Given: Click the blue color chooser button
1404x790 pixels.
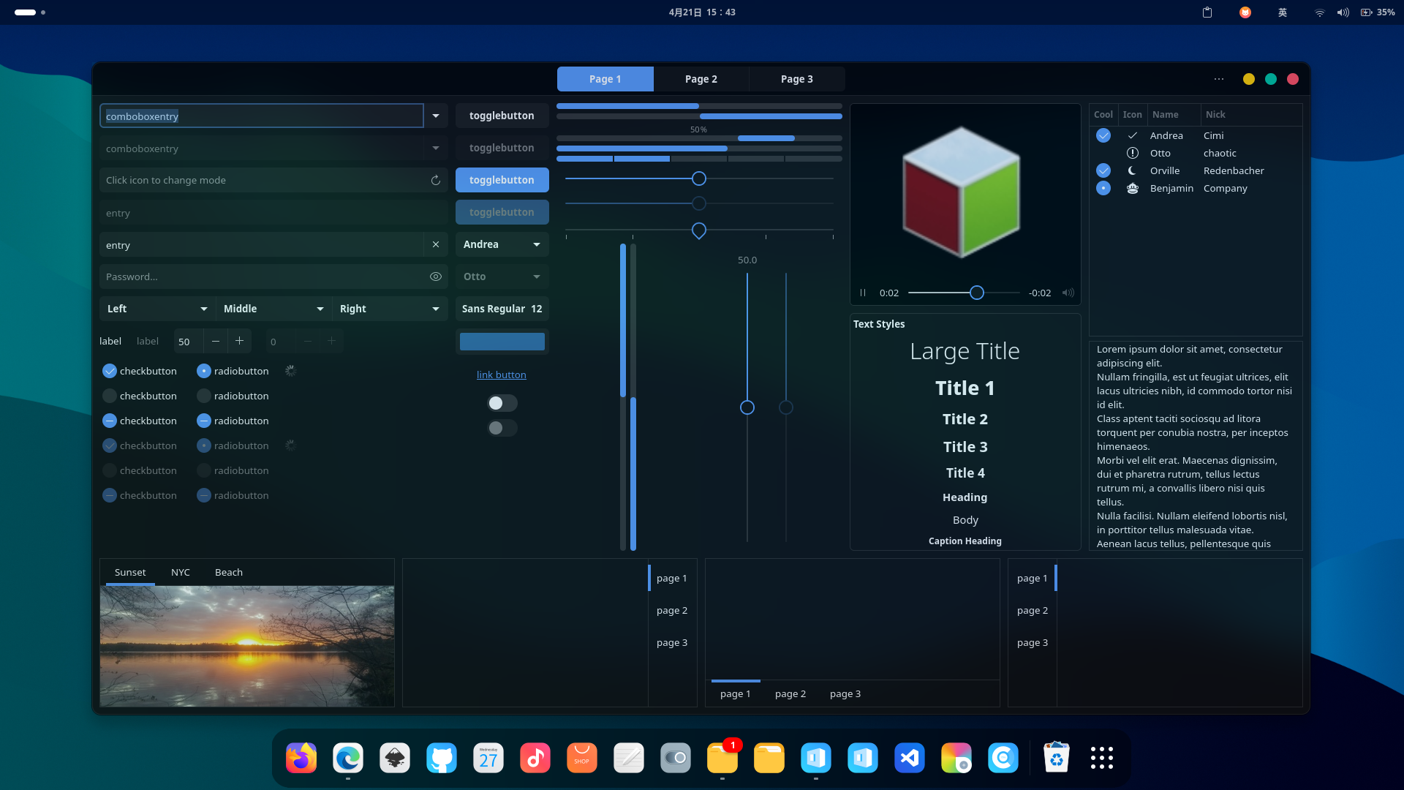Looking at the screenshot, I should 502,342.
